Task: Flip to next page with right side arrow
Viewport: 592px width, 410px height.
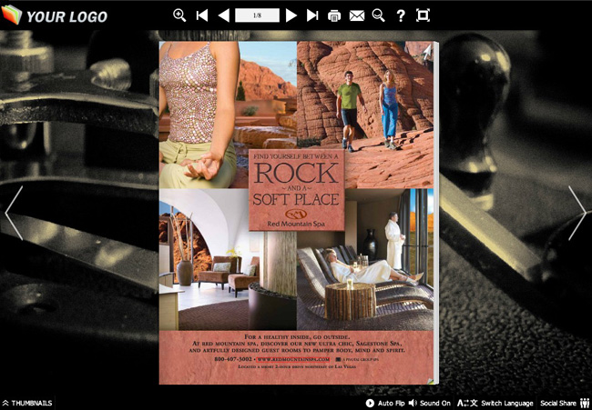Action: click(577, 213)
